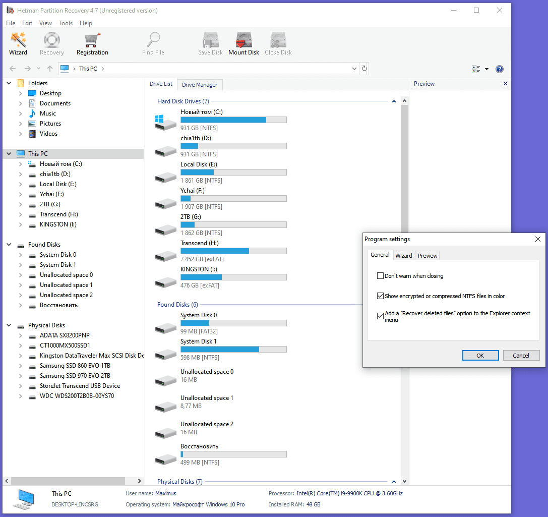Collapse Physical Disks section in list
Image resolution: width=548 pixels, height=517 pixels.
coord(394,482)
